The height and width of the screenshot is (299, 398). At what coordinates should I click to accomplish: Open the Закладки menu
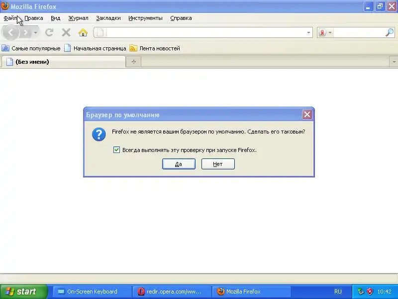pyautogui.click(x=108, y=18)
